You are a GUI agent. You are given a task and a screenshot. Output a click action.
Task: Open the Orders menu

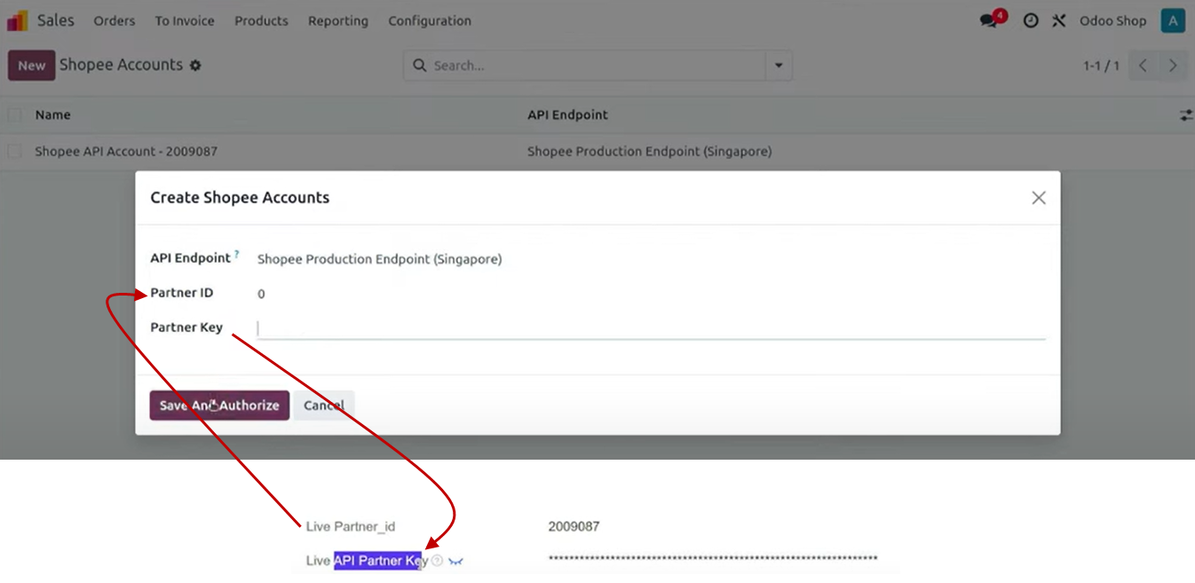[115, 20]
